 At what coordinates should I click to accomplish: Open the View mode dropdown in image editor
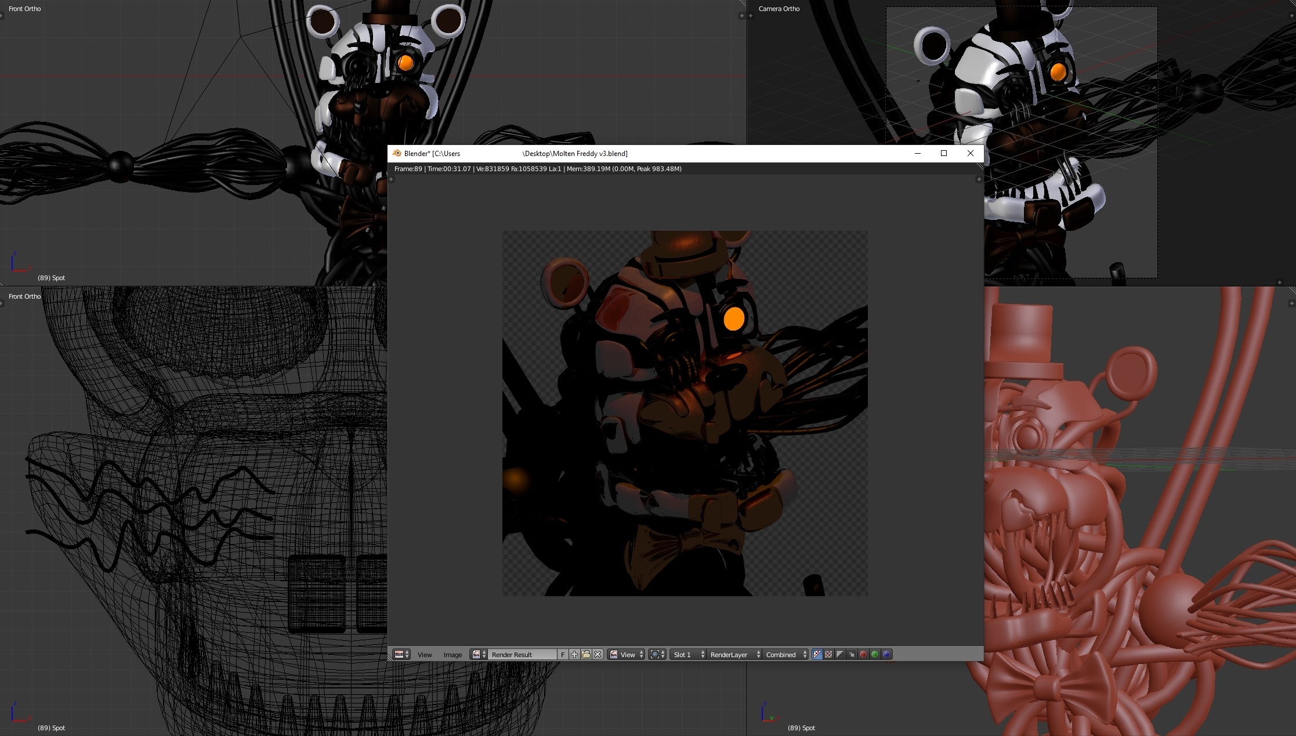click(627, 654)
